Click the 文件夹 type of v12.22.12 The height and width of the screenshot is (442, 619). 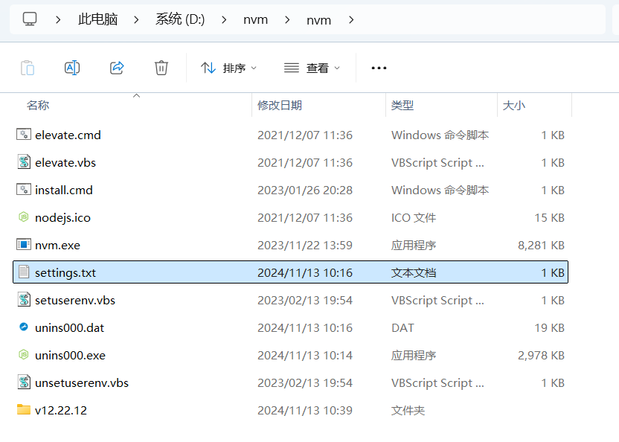pyautogui.click(x=408, y=411)
